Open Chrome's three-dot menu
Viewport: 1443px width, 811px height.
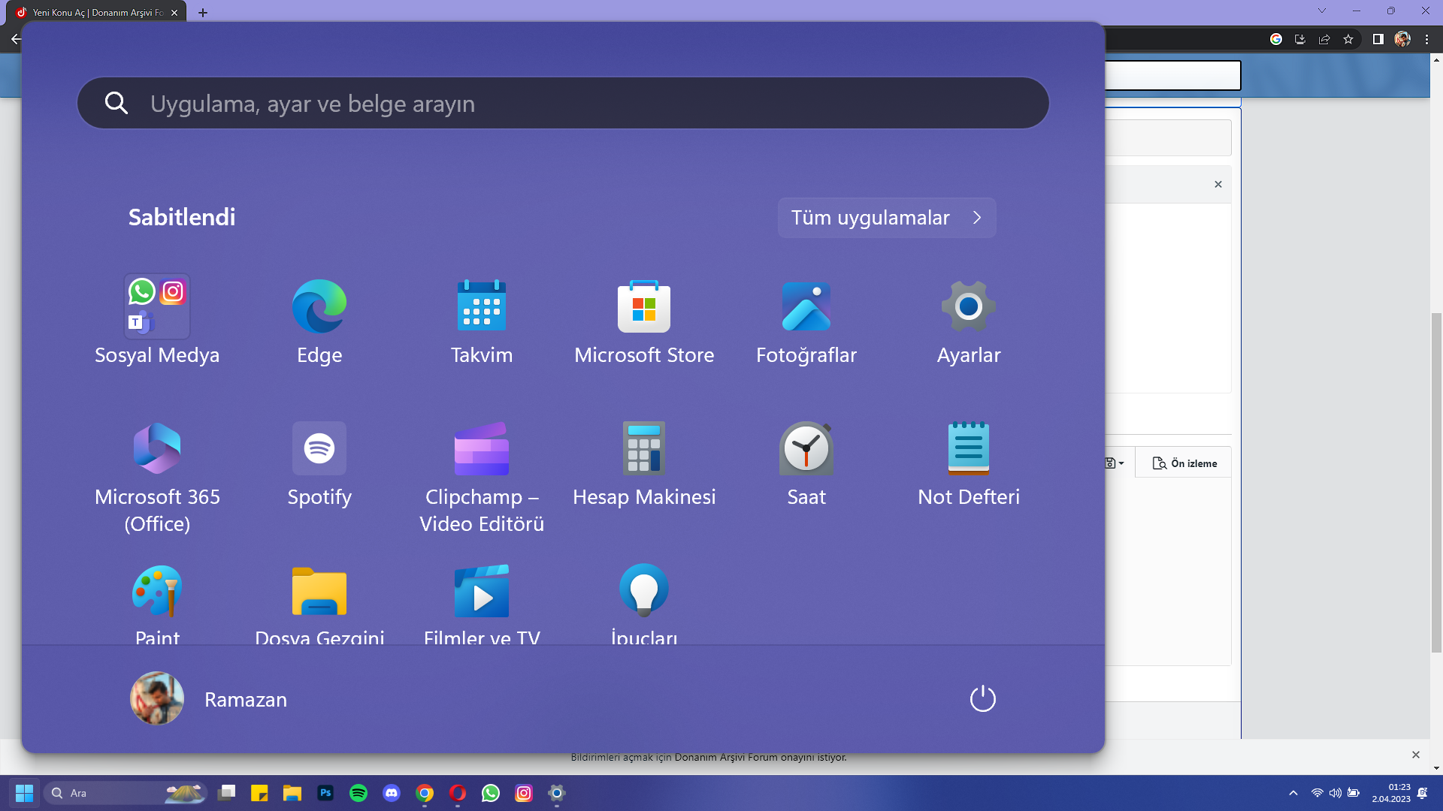pos(1426,39)
